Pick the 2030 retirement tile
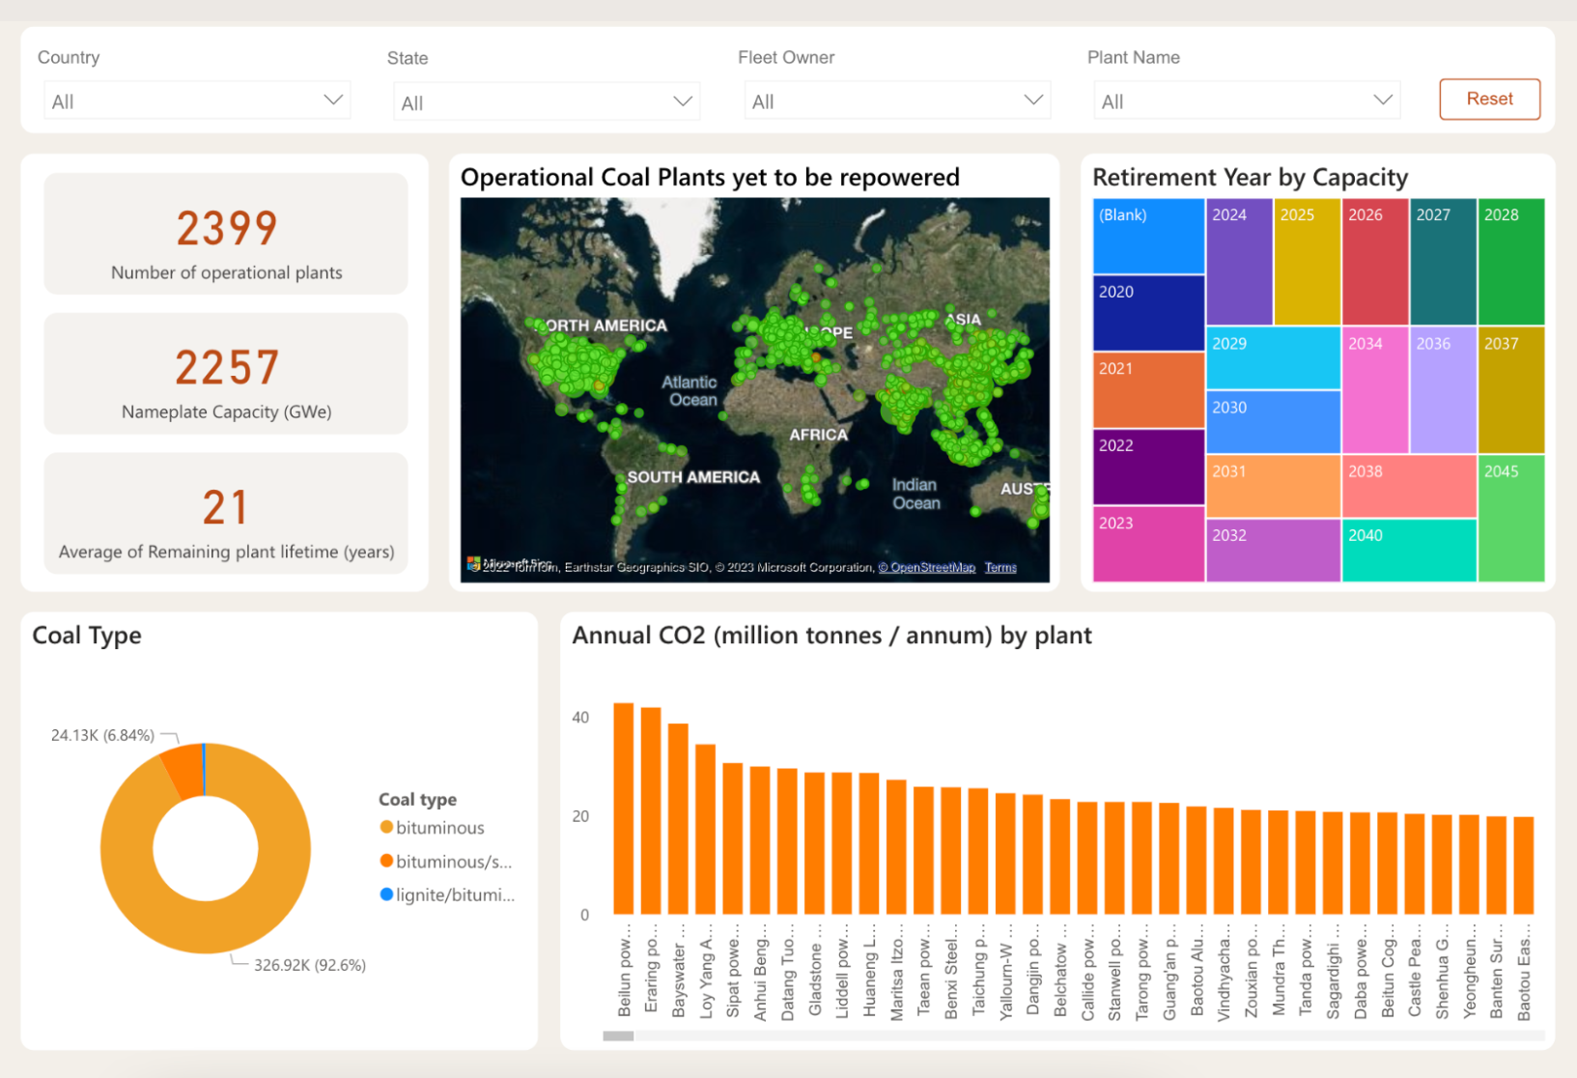The height and width of the screenshot is (1078, 1577). [1273, 422]
